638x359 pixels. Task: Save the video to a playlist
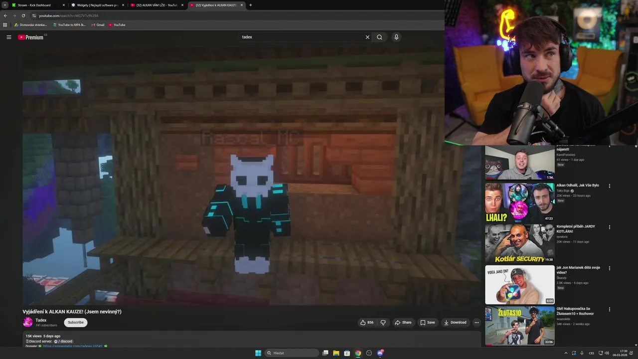click(x=428, y=323)
